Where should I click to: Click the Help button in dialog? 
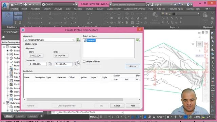(133, 106)
